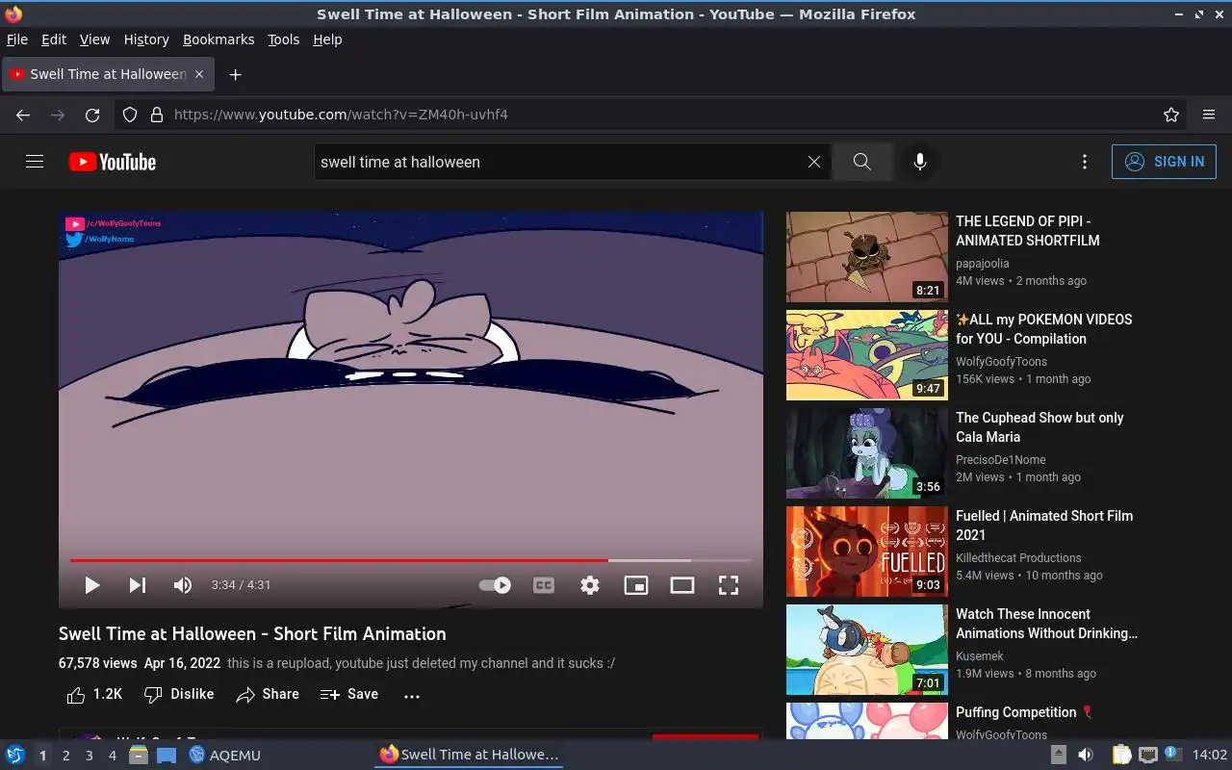Open the View menu
This screenshot has width=1232, height=770.
tap(94, 39)
